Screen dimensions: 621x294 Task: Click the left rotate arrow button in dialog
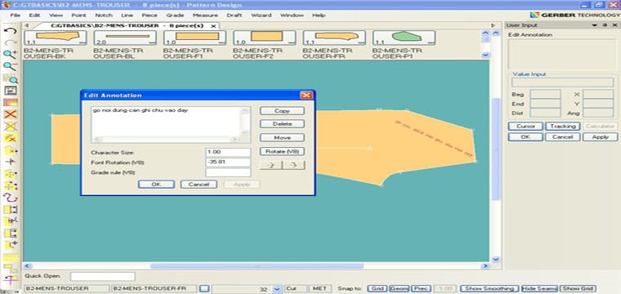coord(271,165)
